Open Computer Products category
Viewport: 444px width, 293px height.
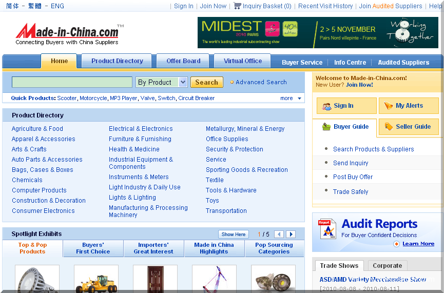tap(39, 190)
